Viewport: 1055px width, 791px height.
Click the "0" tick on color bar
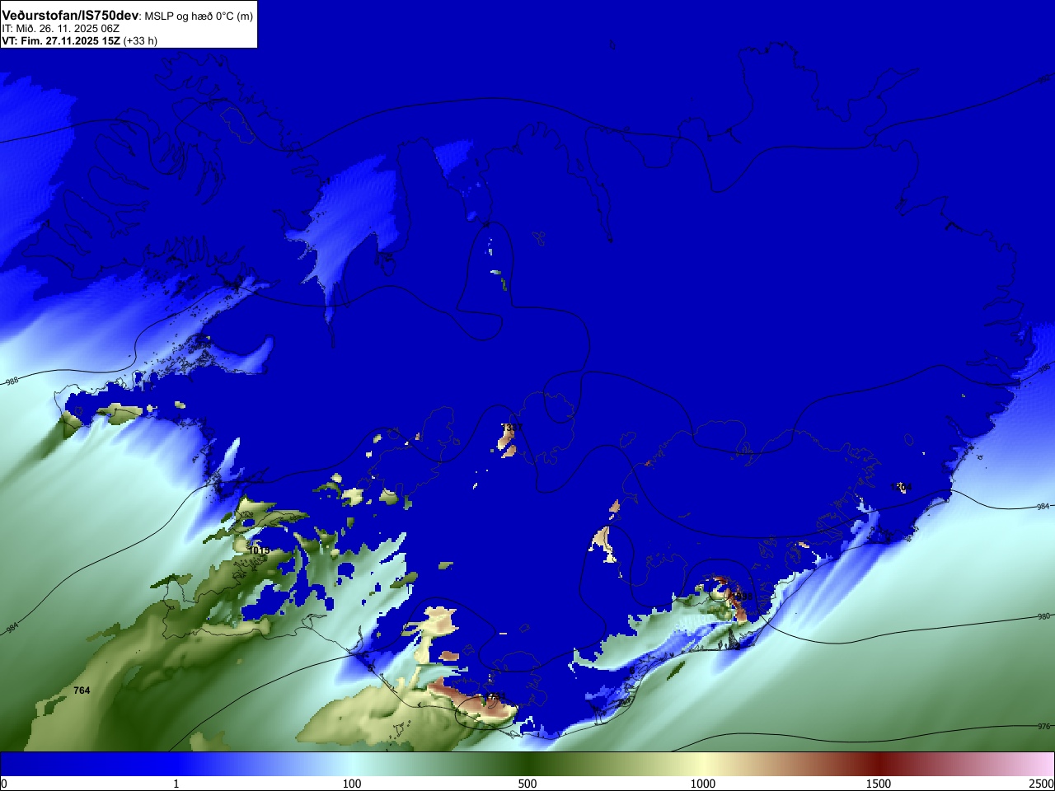click(4, 784)
